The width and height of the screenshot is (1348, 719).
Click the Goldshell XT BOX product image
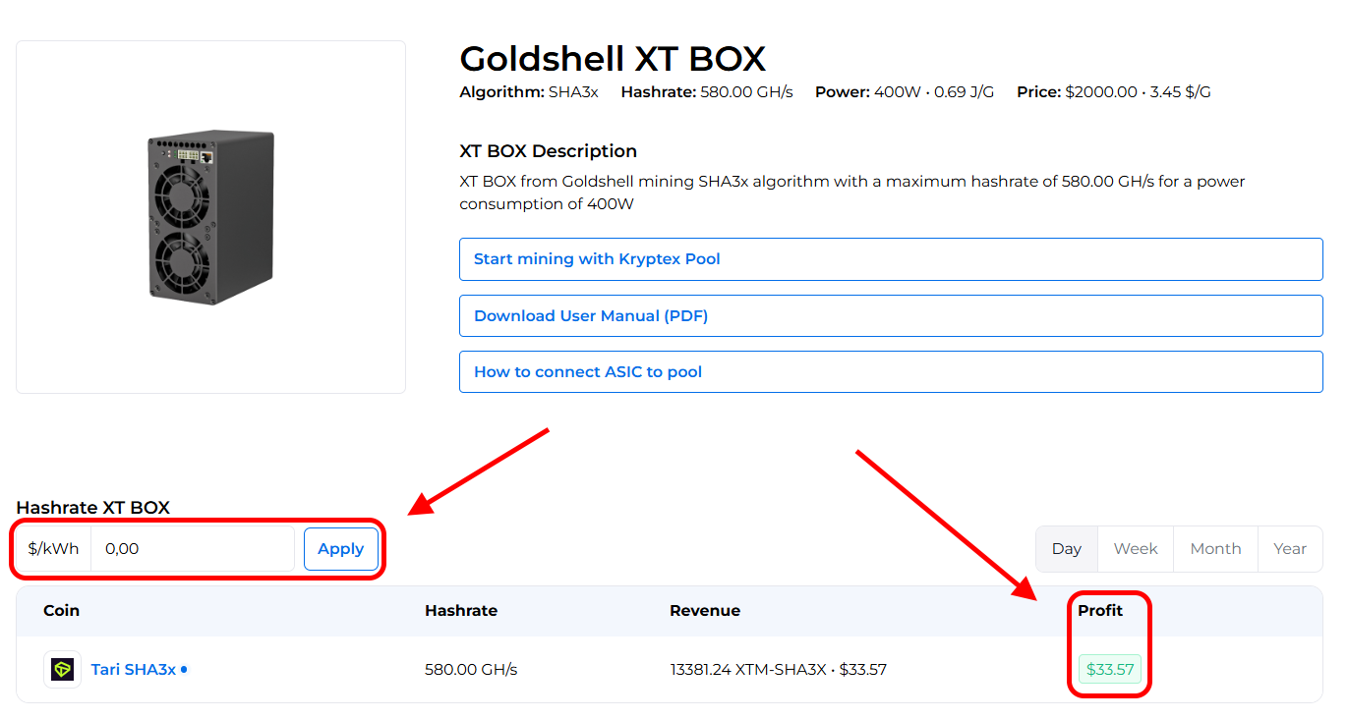pyautogui.click(x=210, y=216)
